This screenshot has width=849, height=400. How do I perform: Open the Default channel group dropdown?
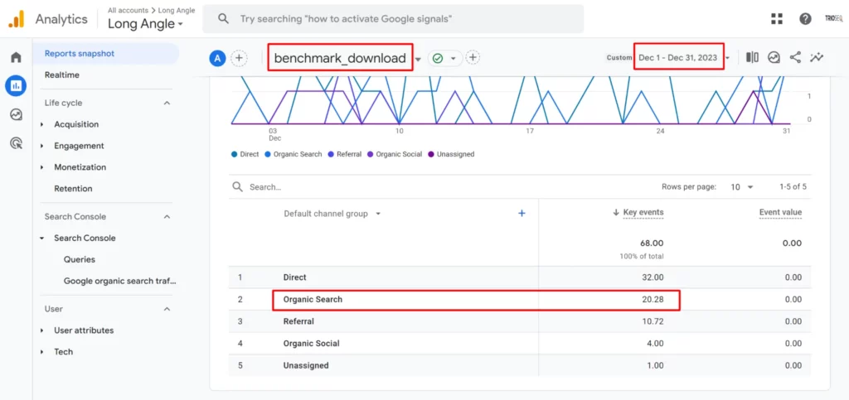click(x=332, y=214)
